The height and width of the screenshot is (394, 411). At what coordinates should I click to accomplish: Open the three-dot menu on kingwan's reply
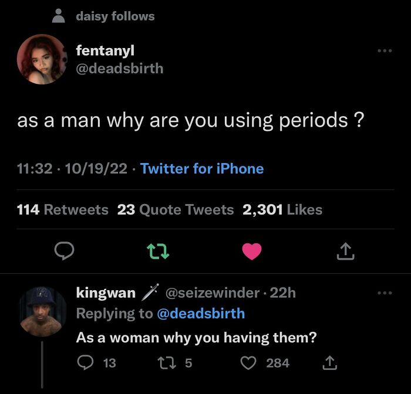click(385, 293)
